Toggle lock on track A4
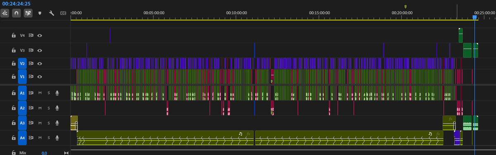Viewport: 496px width, 155px height. [14, 138]
